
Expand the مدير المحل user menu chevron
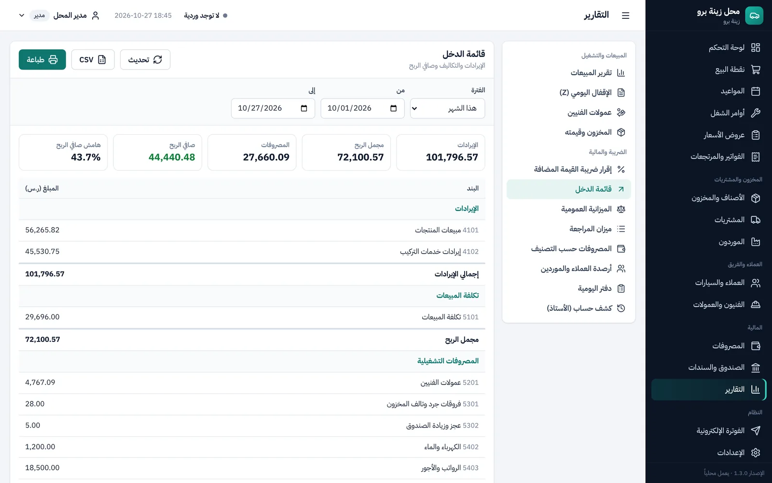pos(22,15)
